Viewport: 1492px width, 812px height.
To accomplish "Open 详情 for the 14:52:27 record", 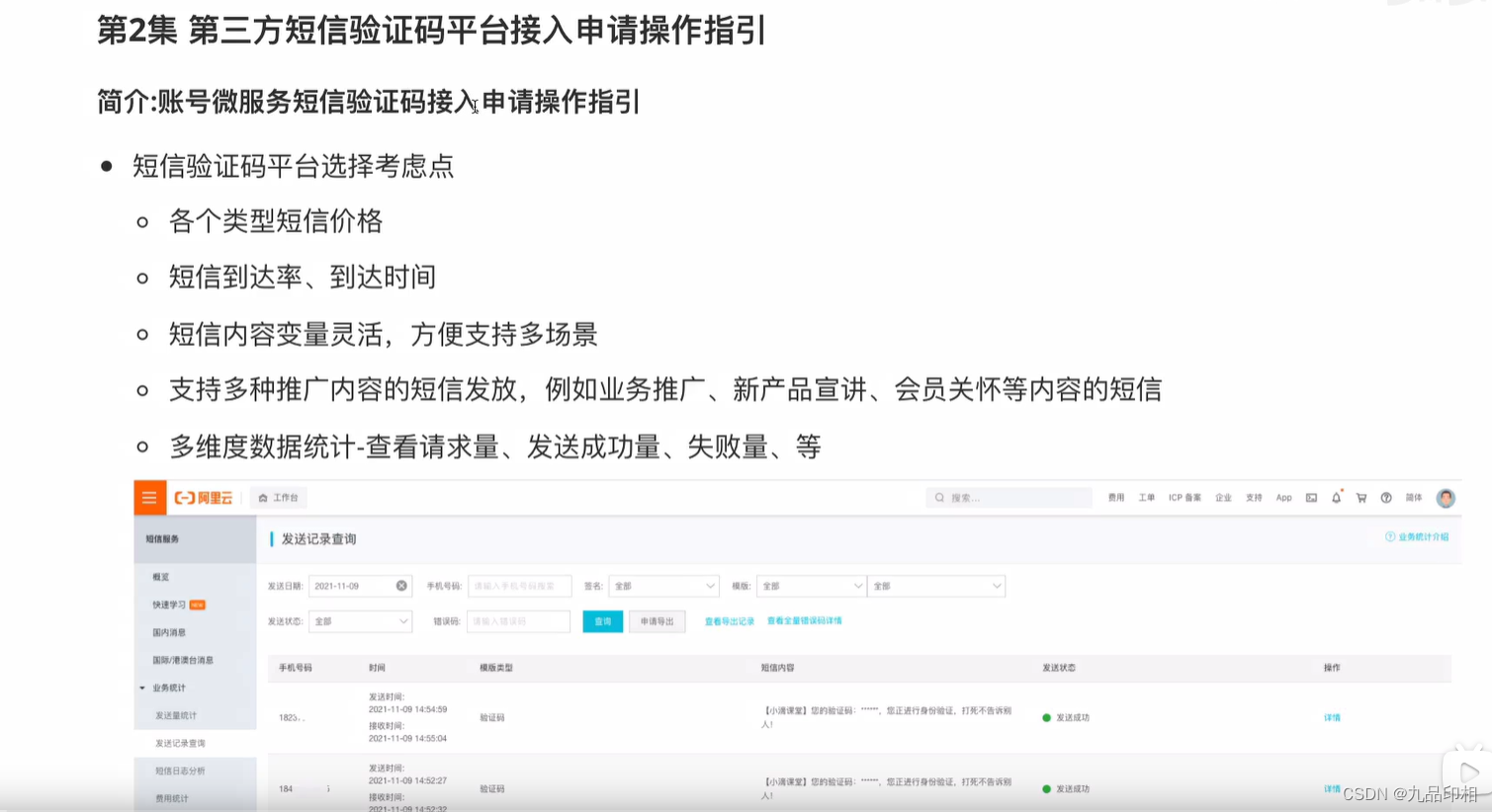I will point(1332,789).
